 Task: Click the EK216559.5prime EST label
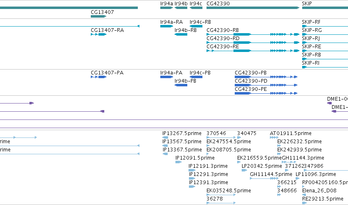[259, 158]
